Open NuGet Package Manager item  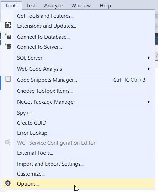pyautogui.click(x=78, y=102)
